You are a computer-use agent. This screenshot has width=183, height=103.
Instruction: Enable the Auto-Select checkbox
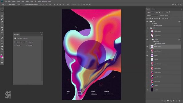pos(8,5)
